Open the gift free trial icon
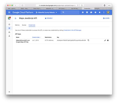 click(x=83, y=12)
